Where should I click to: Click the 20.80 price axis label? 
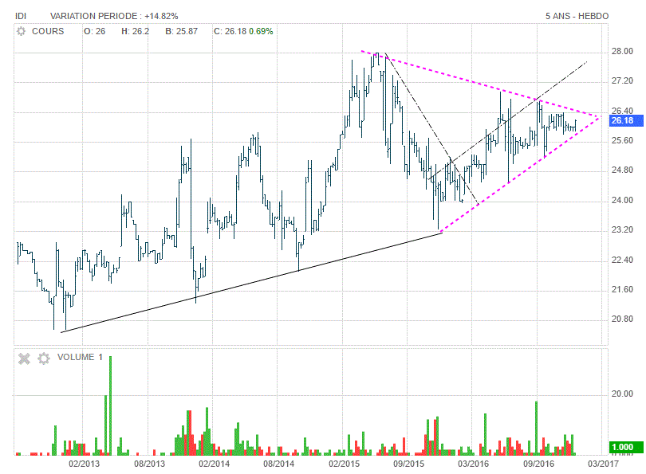point(622,319)
